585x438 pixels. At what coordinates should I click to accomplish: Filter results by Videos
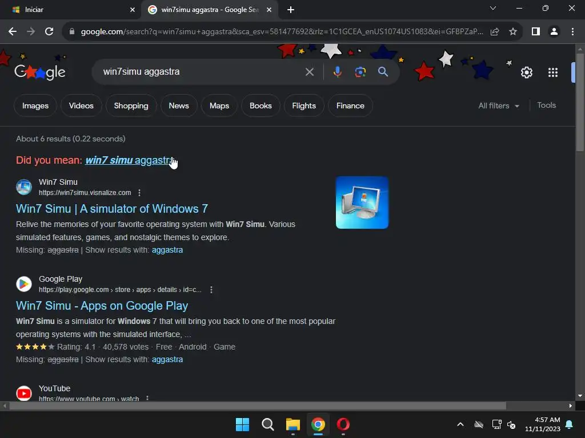point(81,106)
